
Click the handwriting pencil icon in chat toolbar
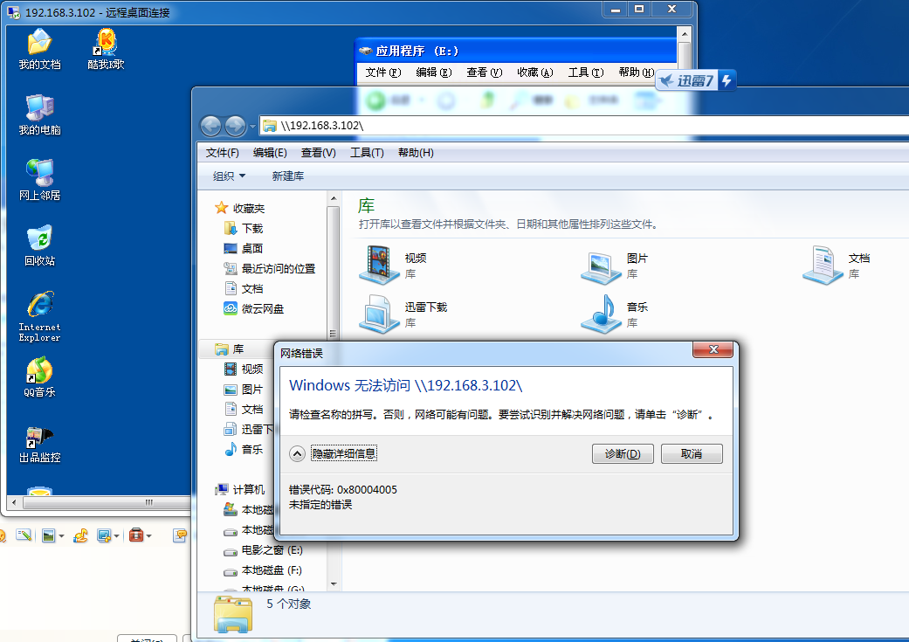tap(24, 535)
